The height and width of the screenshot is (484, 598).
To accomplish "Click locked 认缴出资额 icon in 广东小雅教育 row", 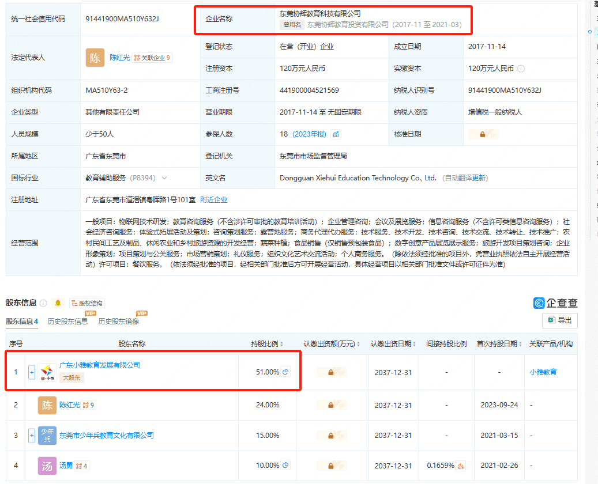I will click(331, 372).
